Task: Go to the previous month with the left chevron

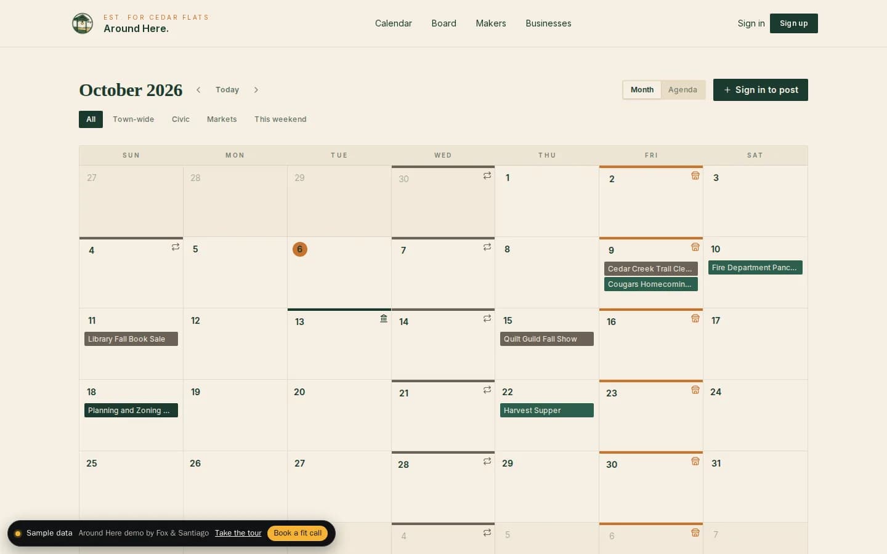Action: (198, 90)
